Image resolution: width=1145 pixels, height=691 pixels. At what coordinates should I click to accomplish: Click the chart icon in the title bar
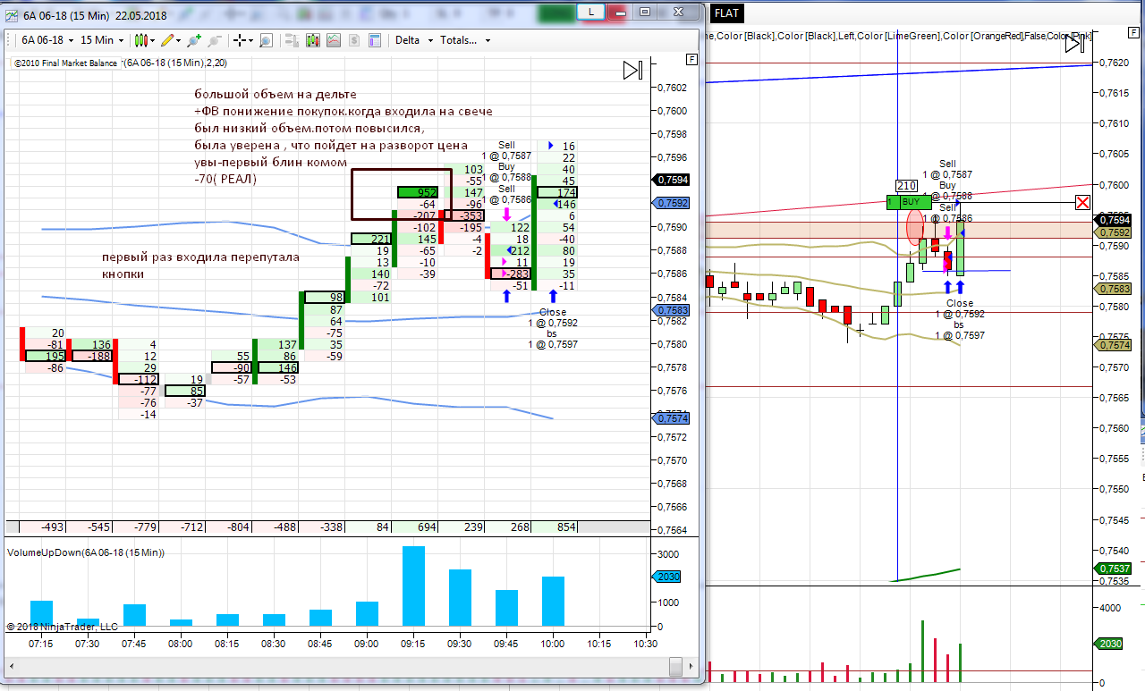[11, 15]
